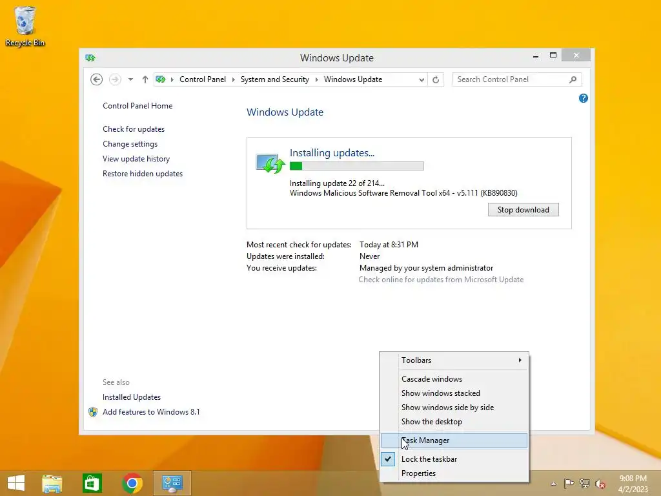Expand the chevron after System and Security

click(316, 79)
